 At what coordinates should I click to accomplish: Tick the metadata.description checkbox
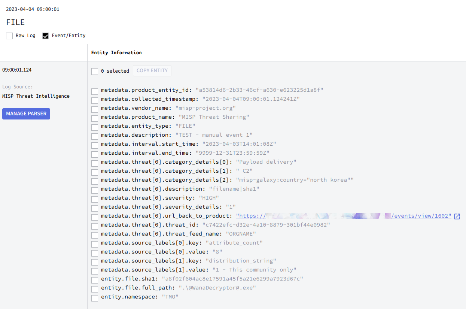pos(95,136)
